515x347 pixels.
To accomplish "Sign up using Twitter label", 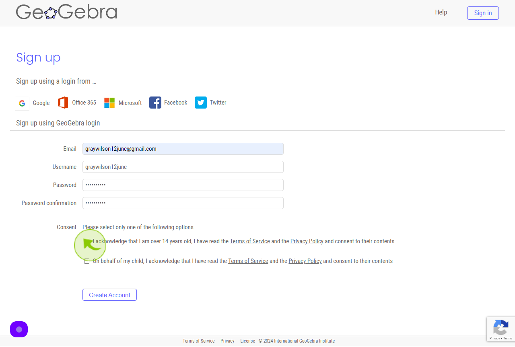I will click(218, 103).
